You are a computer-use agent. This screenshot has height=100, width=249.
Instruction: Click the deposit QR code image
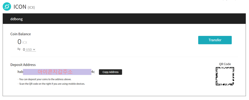[x=225, y=76]
